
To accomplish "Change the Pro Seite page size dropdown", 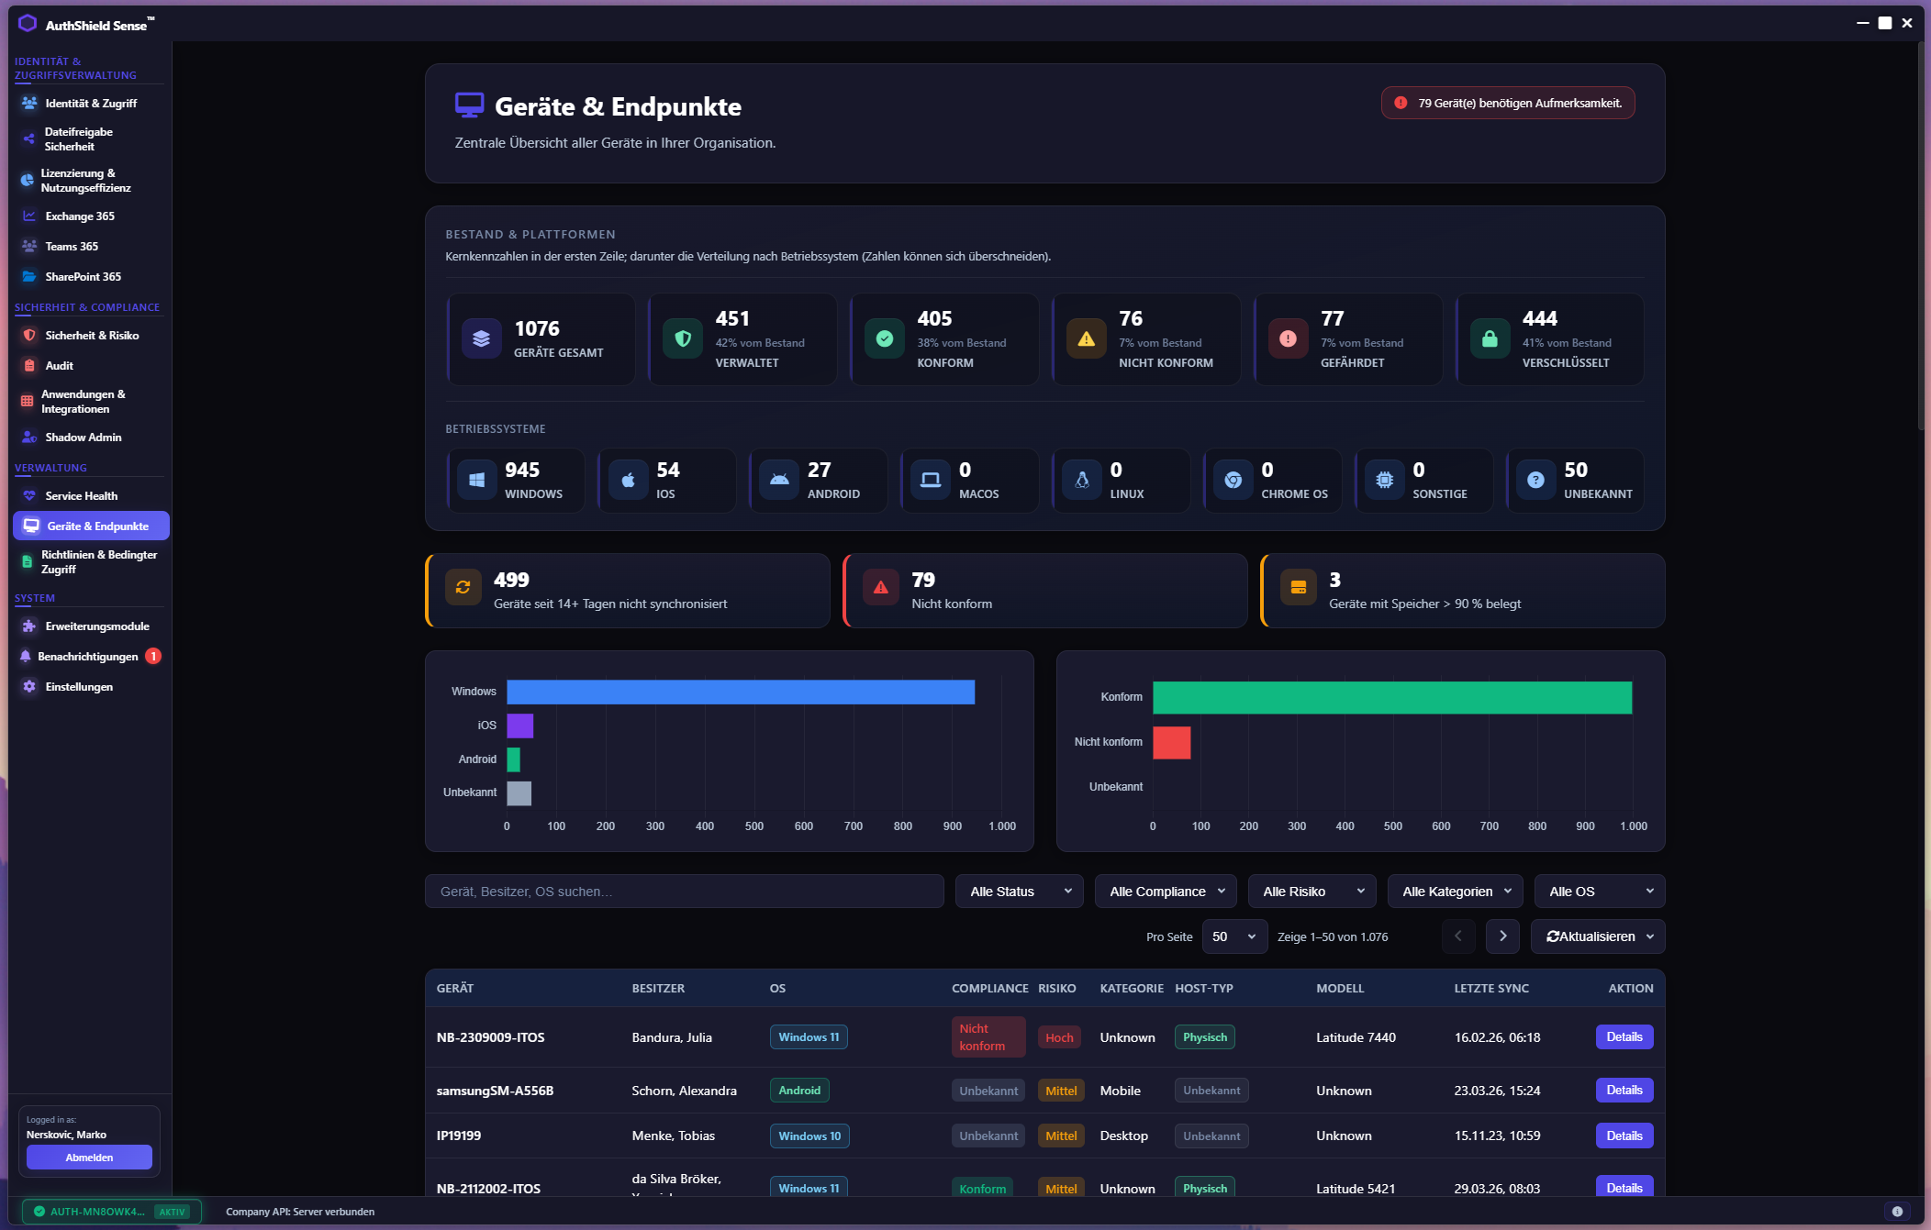I will point(1233,936).
